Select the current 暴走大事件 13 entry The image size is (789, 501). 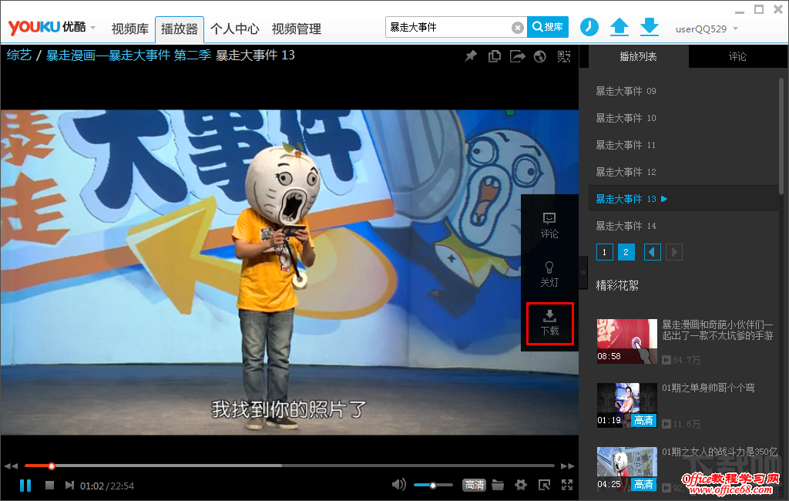pyautogui.click(x=683, y=199)
